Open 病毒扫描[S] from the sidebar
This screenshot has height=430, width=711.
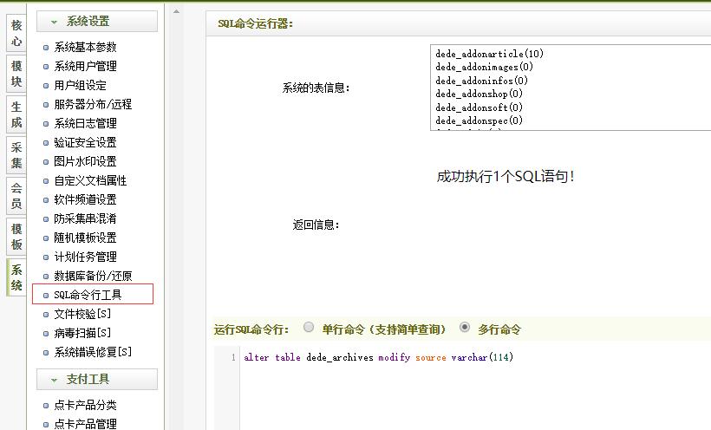click(x=82, y=333)
